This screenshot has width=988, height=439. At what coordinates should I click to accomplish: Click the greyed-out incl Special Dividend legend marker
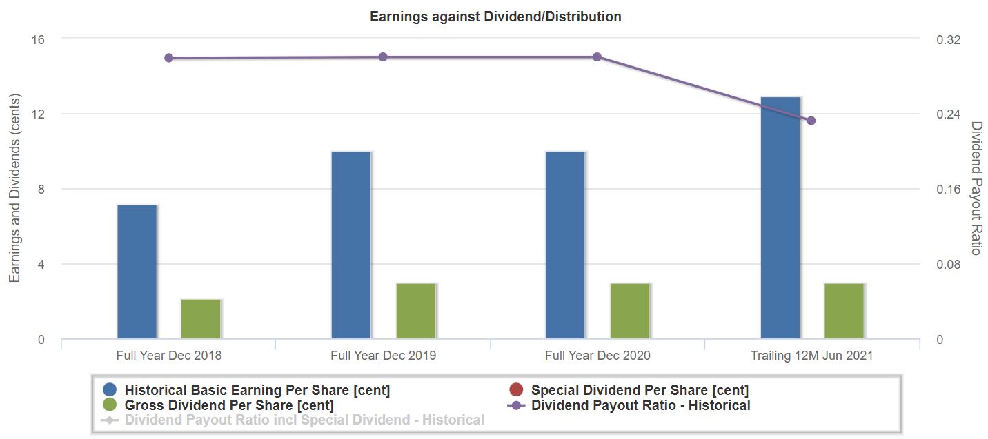click(x=110, y=420)
